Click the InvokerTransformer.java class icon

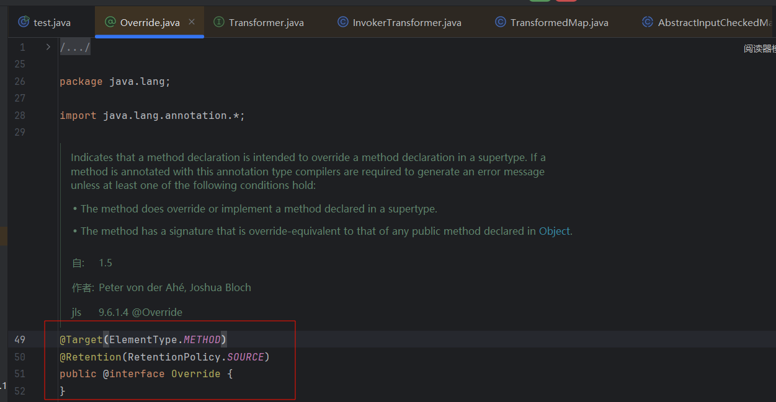pos(343,22)
